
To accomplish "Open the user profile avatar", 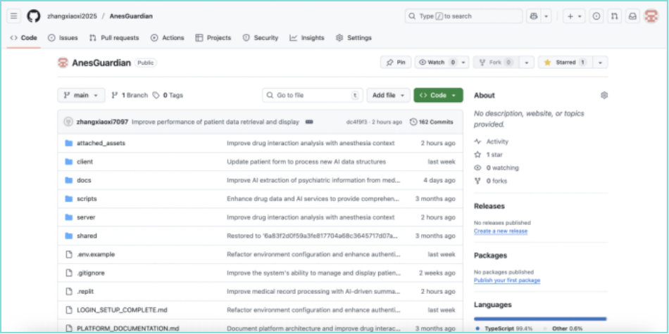I will click(651, 16).
